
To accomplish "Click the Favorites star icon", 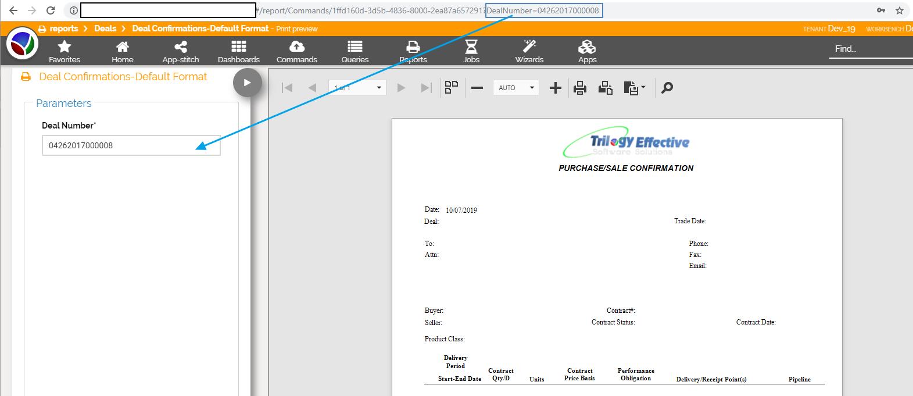I will click(65, 47).
